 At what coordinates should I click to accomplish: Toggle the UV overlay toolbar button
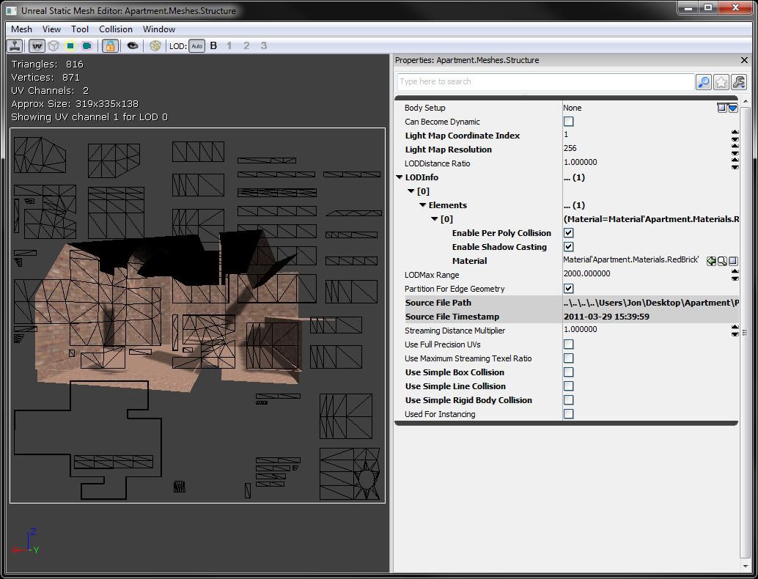(37, 46)
